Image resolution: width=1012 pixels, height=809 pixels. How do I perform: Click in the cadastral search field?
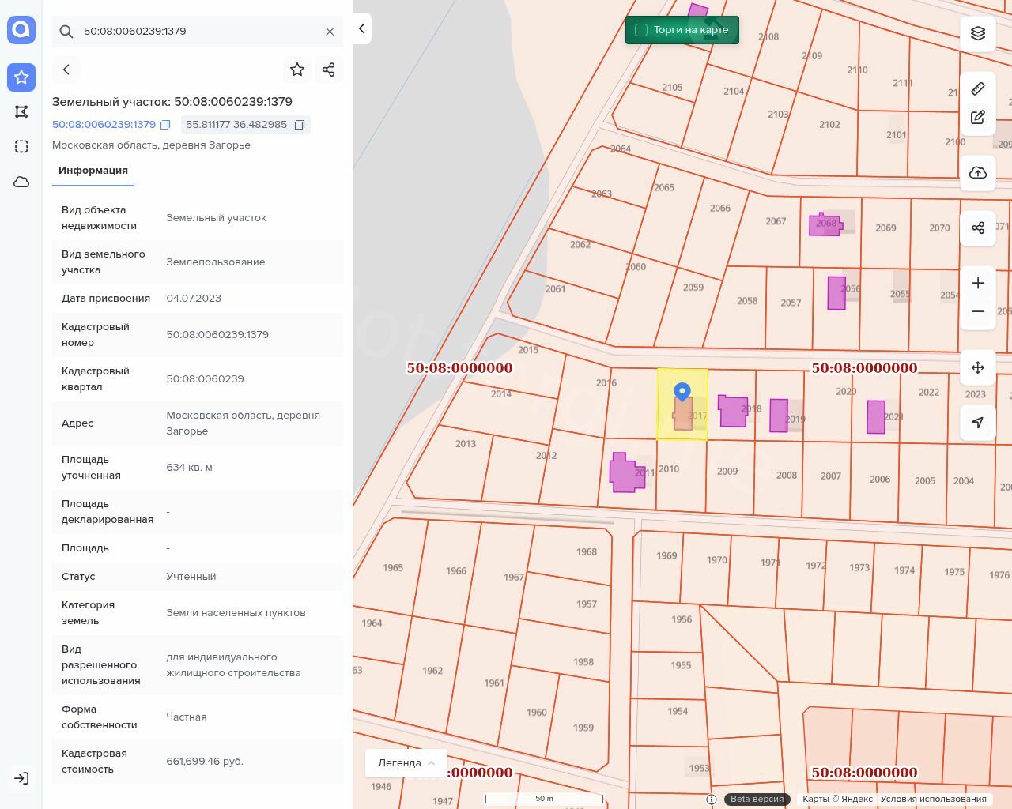point(198,32)
